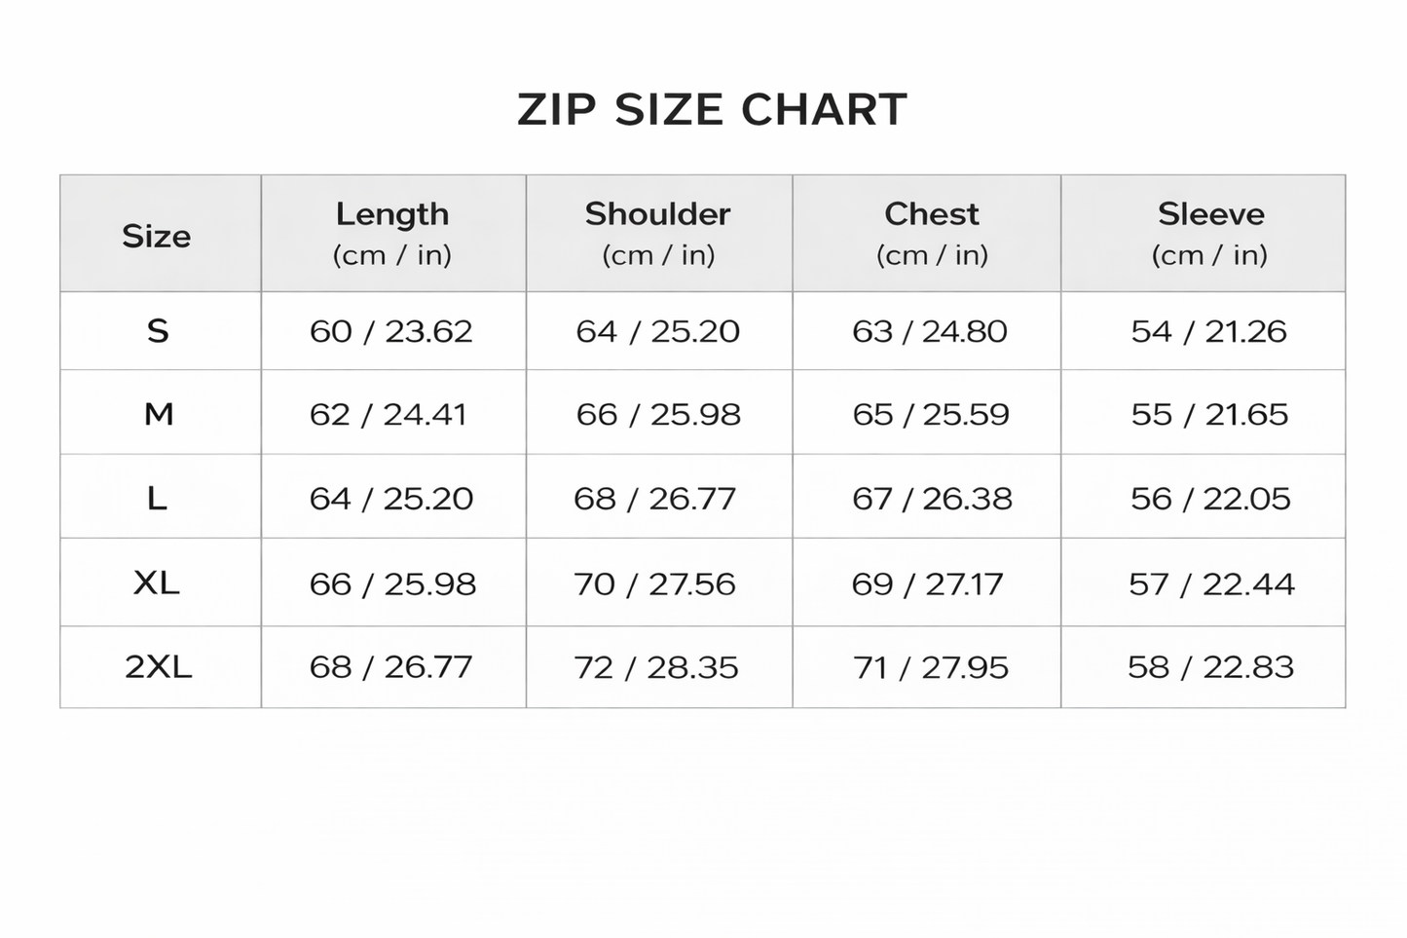
Task: Click the Sleeve column header
Action: coord(1210,233)
